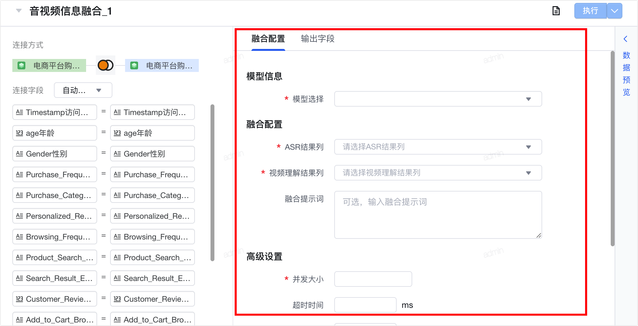Click text-type icon of left Personalized_Re… field
This screenshot has width=638, height=326.
[x=19, y=216]
